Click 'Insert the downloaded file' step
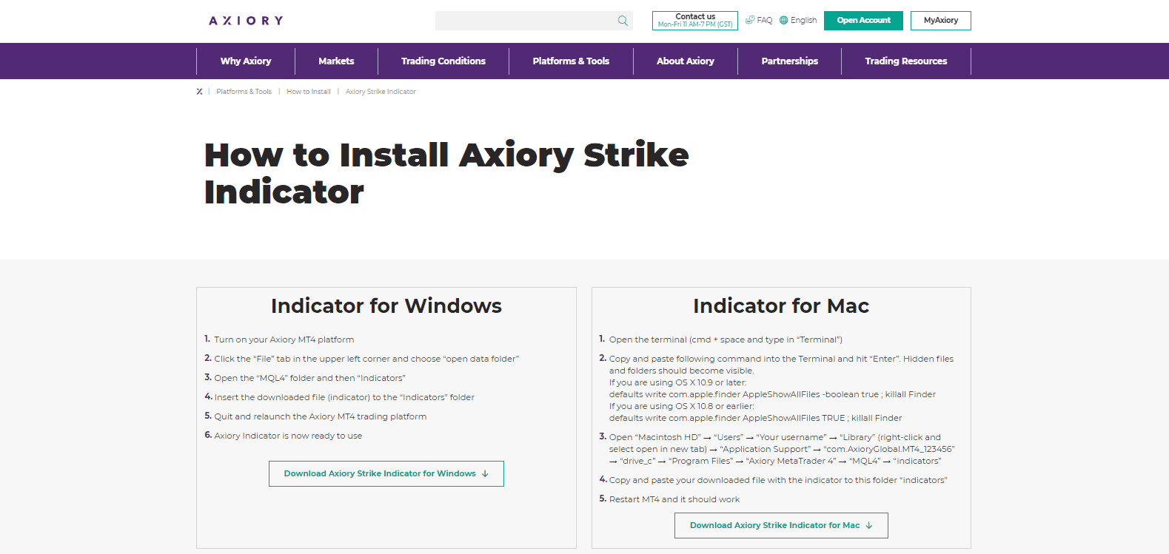This screenshot has height=554, width=1169. point(344,398)
